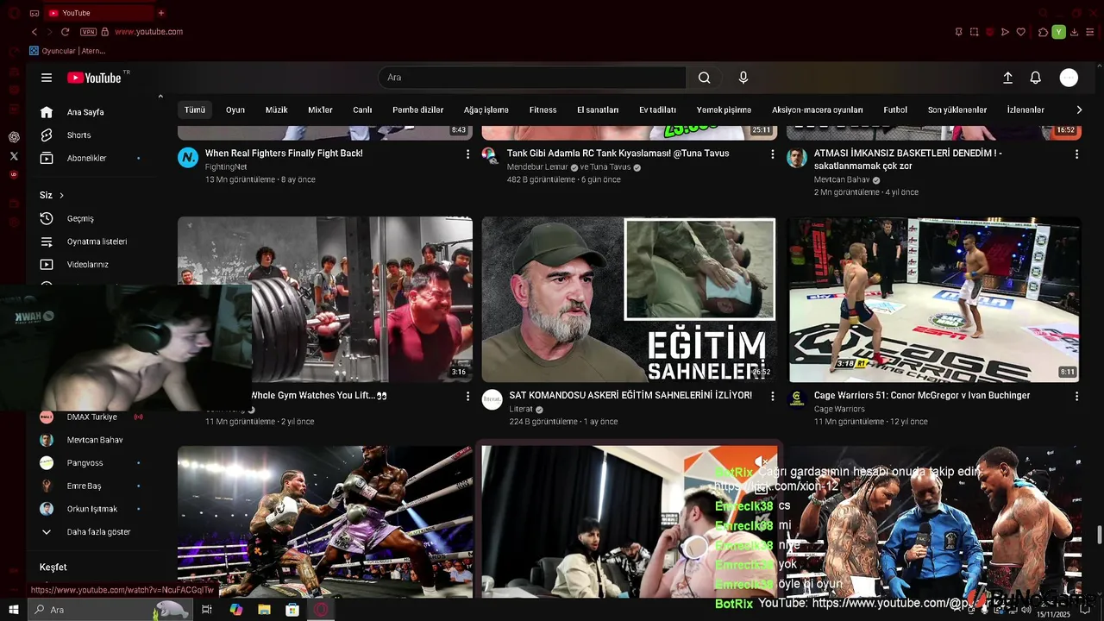Open the notifications bell
Screen dimensions: 1104x621
1036,78
